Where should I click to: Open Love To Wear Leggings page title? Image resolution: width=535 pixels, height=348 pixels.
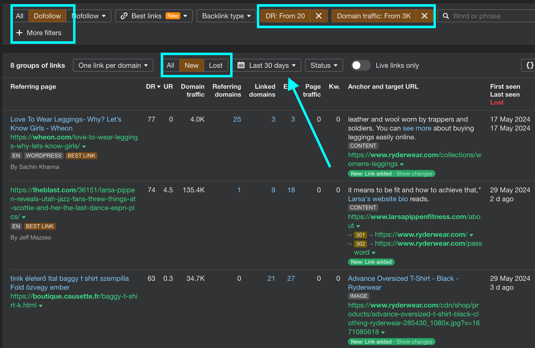(x=66, y=124)
